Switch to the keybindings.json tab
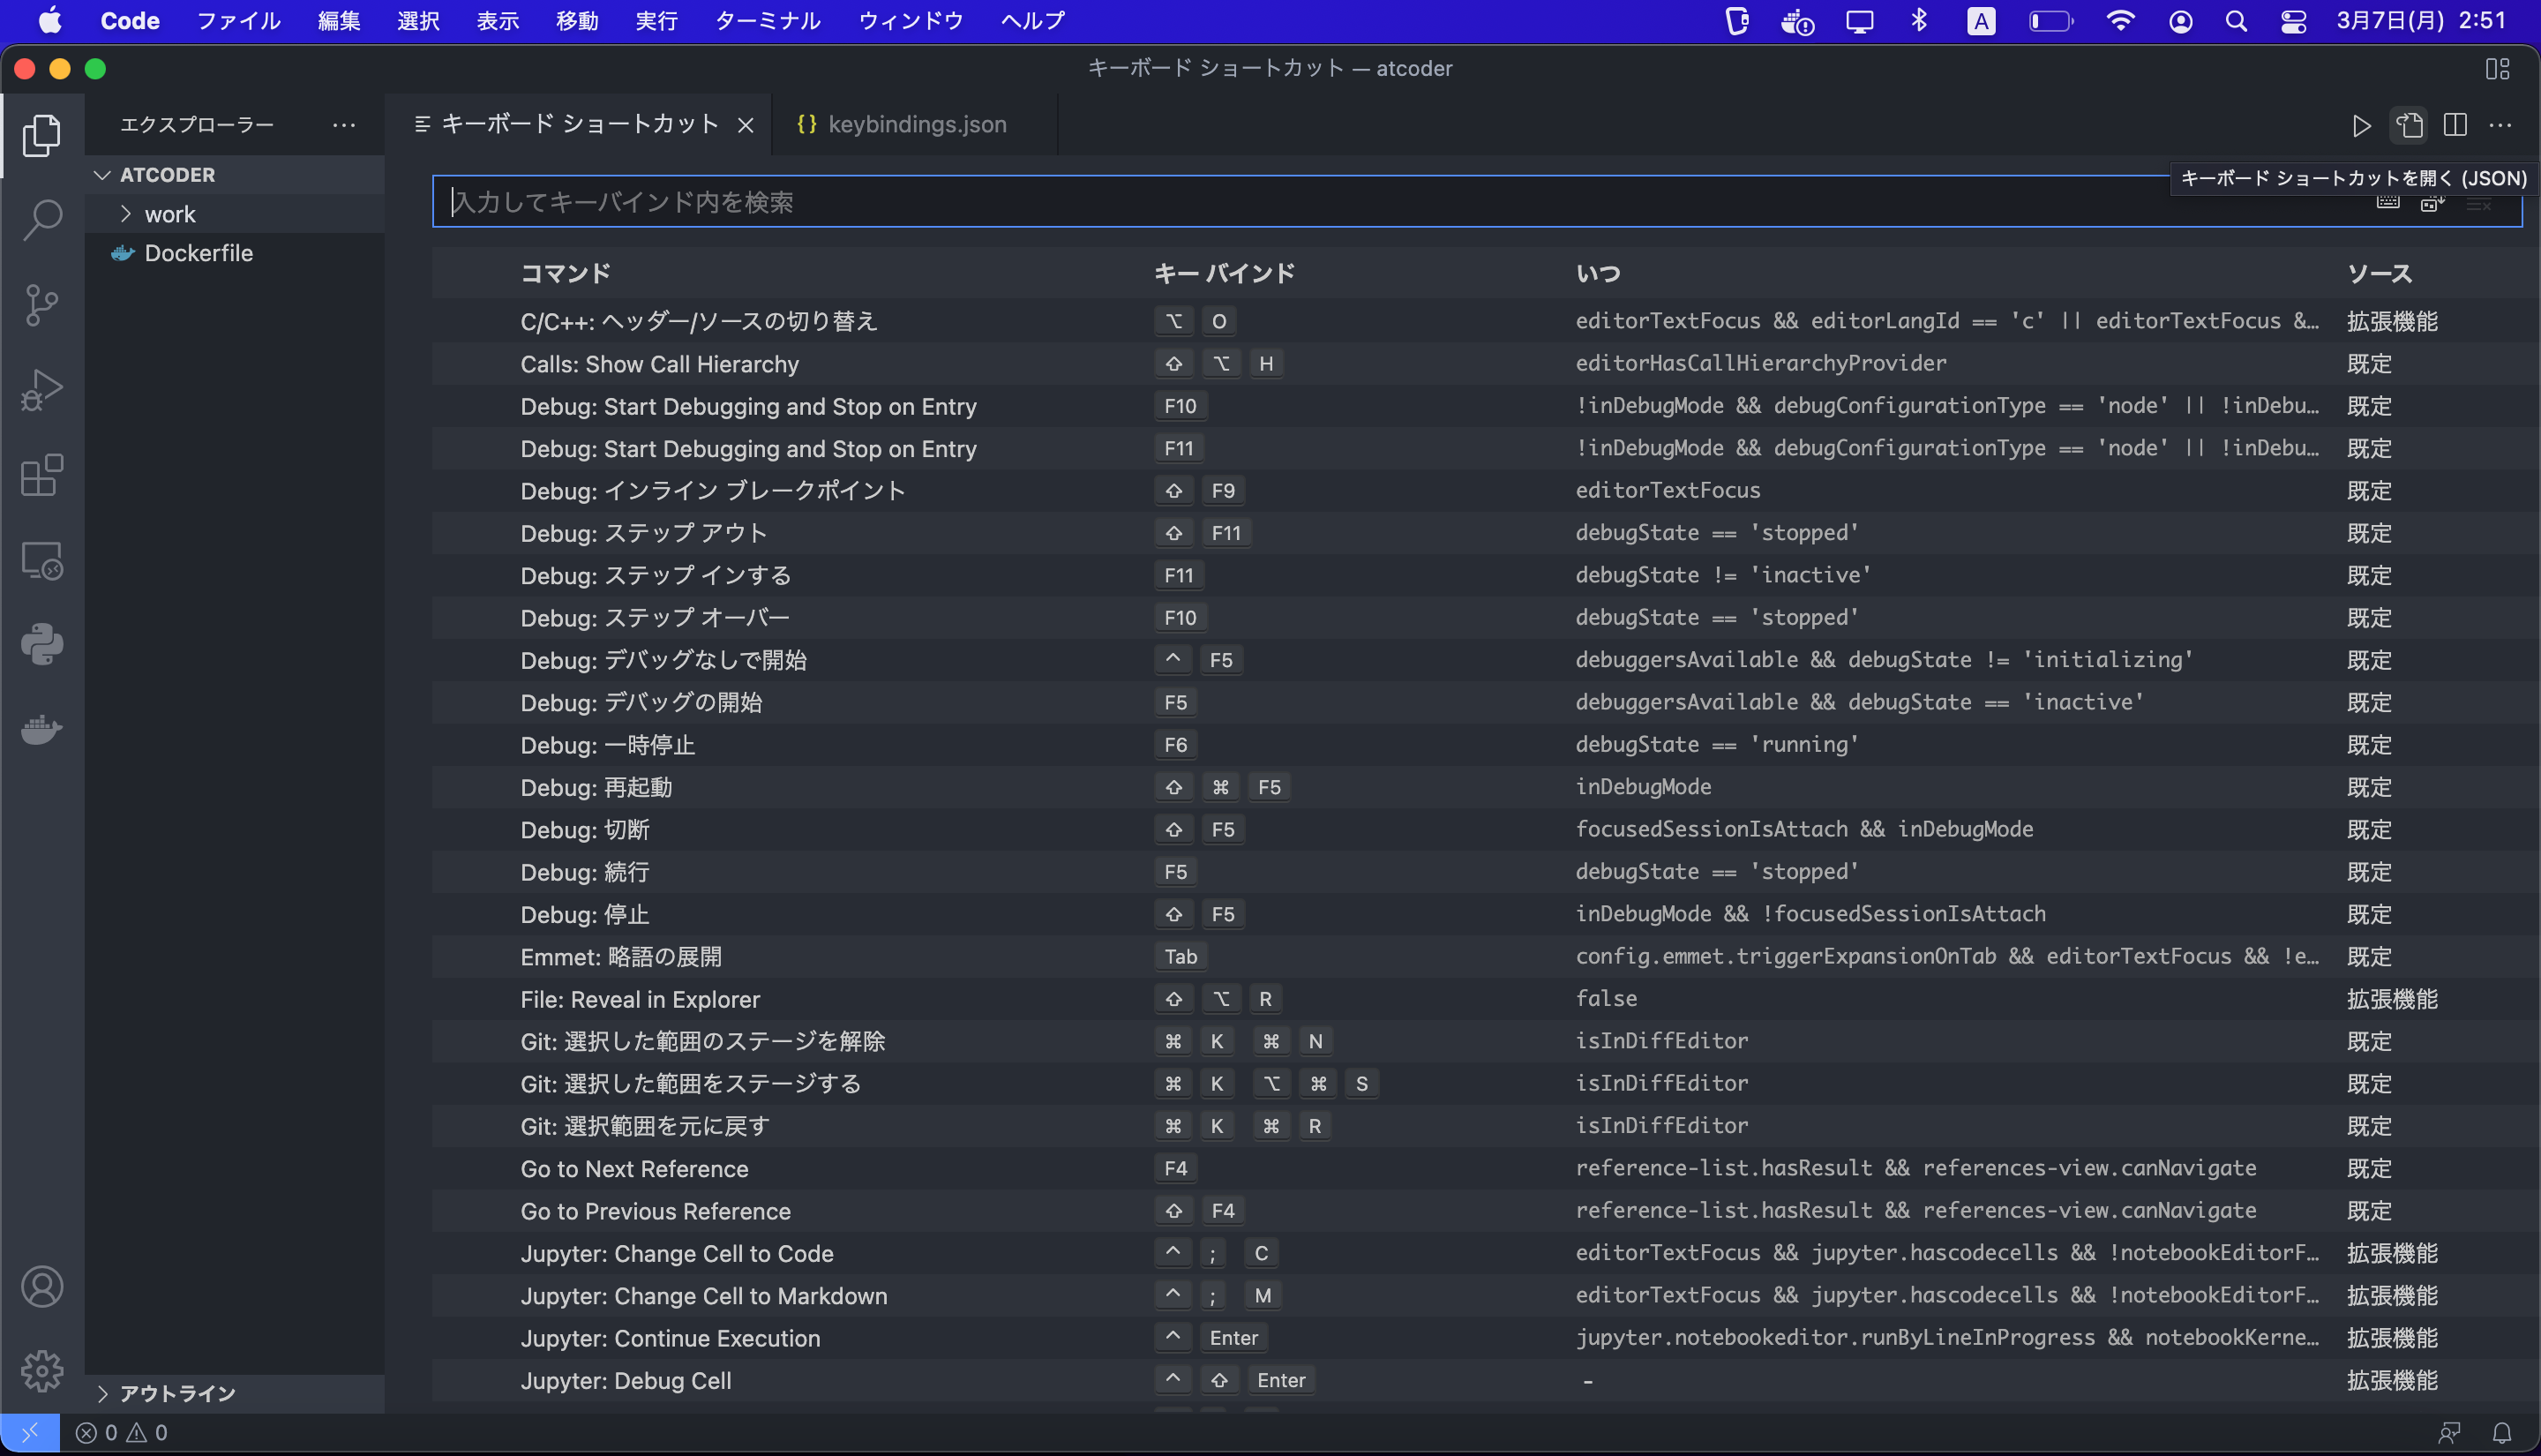The image size is (2541, 1456). click(916, 125)
